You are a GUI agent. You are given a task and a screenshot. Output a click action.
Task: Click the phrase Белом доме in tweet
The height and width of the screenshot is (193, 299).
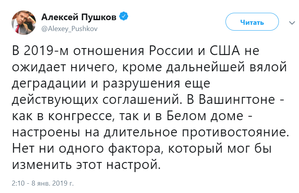[x=205, y=116]
